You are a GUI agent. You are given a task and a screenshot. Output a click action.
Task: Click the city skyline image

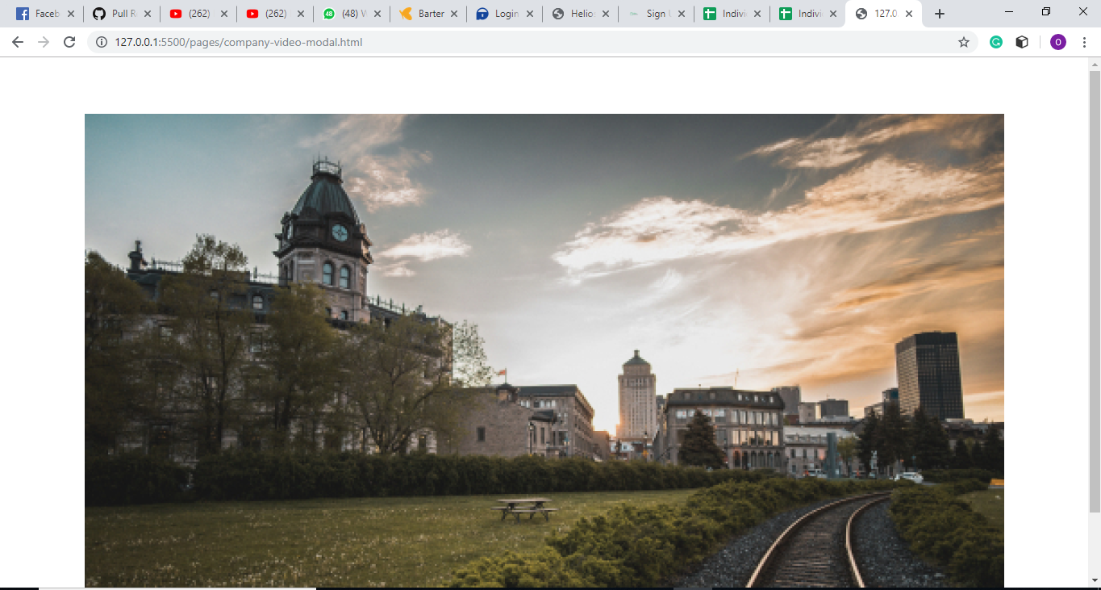coord(544,350)
